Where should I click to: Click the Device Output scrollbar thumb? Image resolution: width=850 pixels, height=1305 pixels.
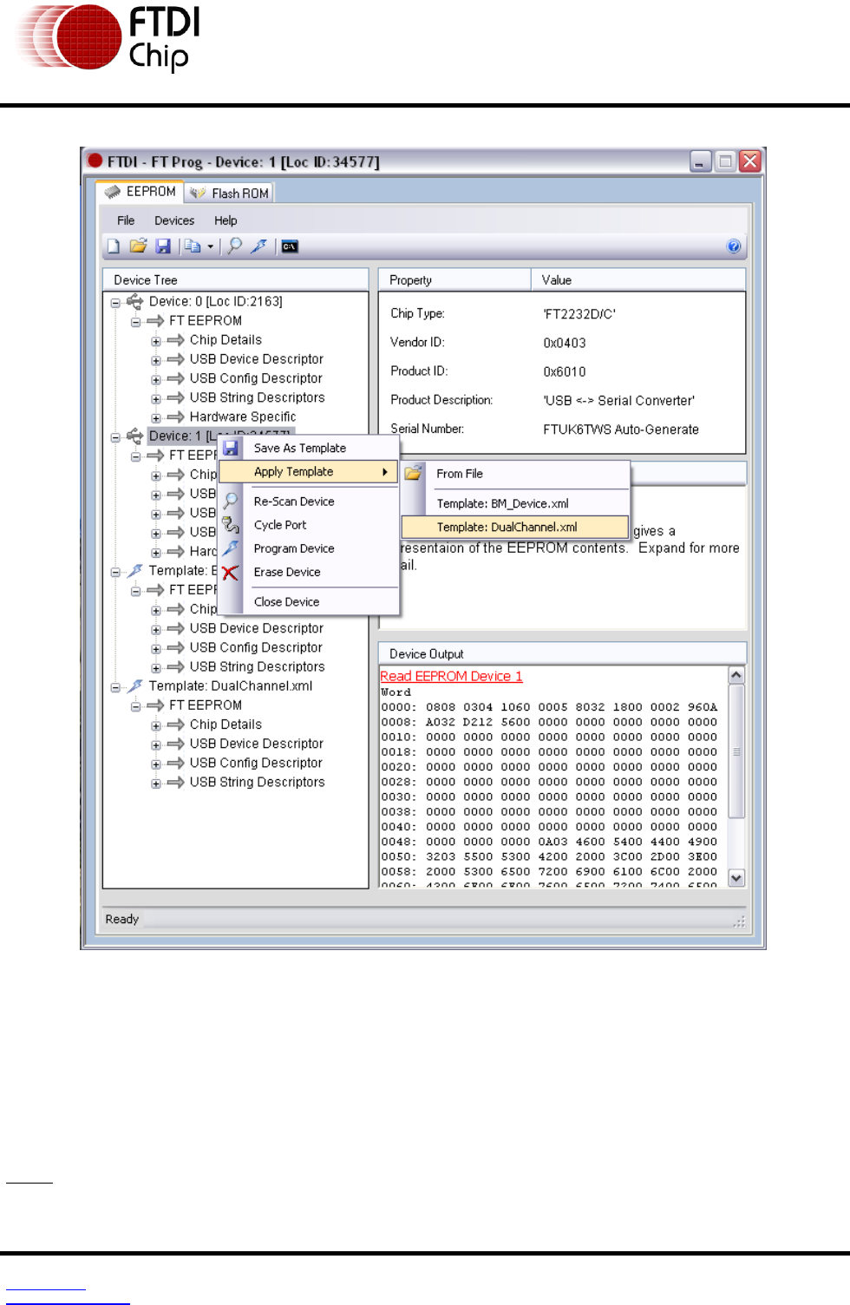coord(736,751)
